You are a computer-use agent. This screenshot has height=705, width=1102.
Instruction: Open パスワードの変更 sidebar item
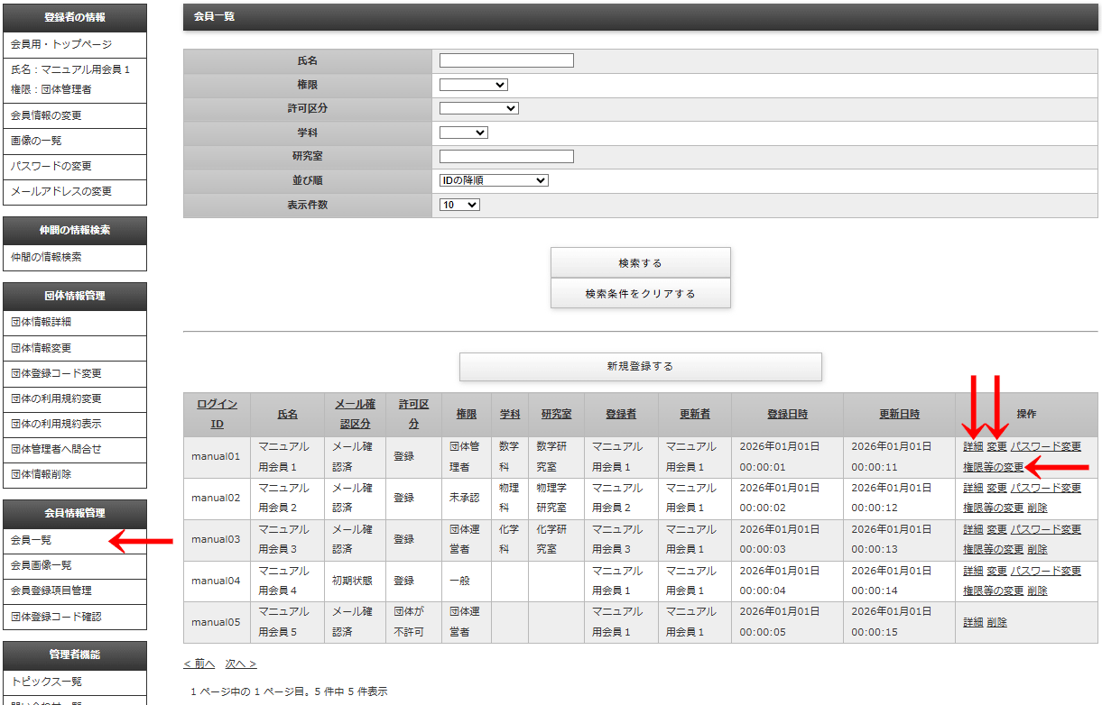(51, 166)
